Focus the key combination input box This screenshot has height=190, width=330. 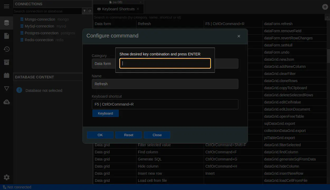pyautogui.click(x=165, y=63)
